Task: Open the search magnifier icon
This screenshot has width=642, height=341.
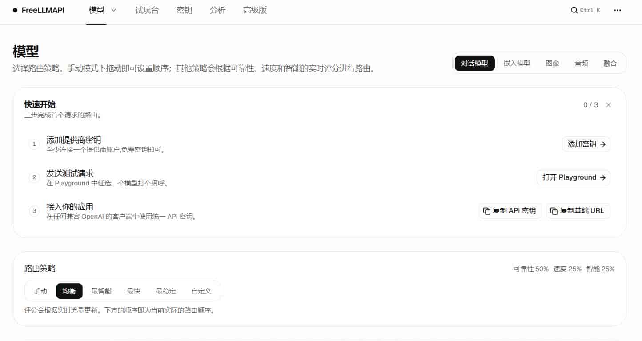Action: point(574,10)
